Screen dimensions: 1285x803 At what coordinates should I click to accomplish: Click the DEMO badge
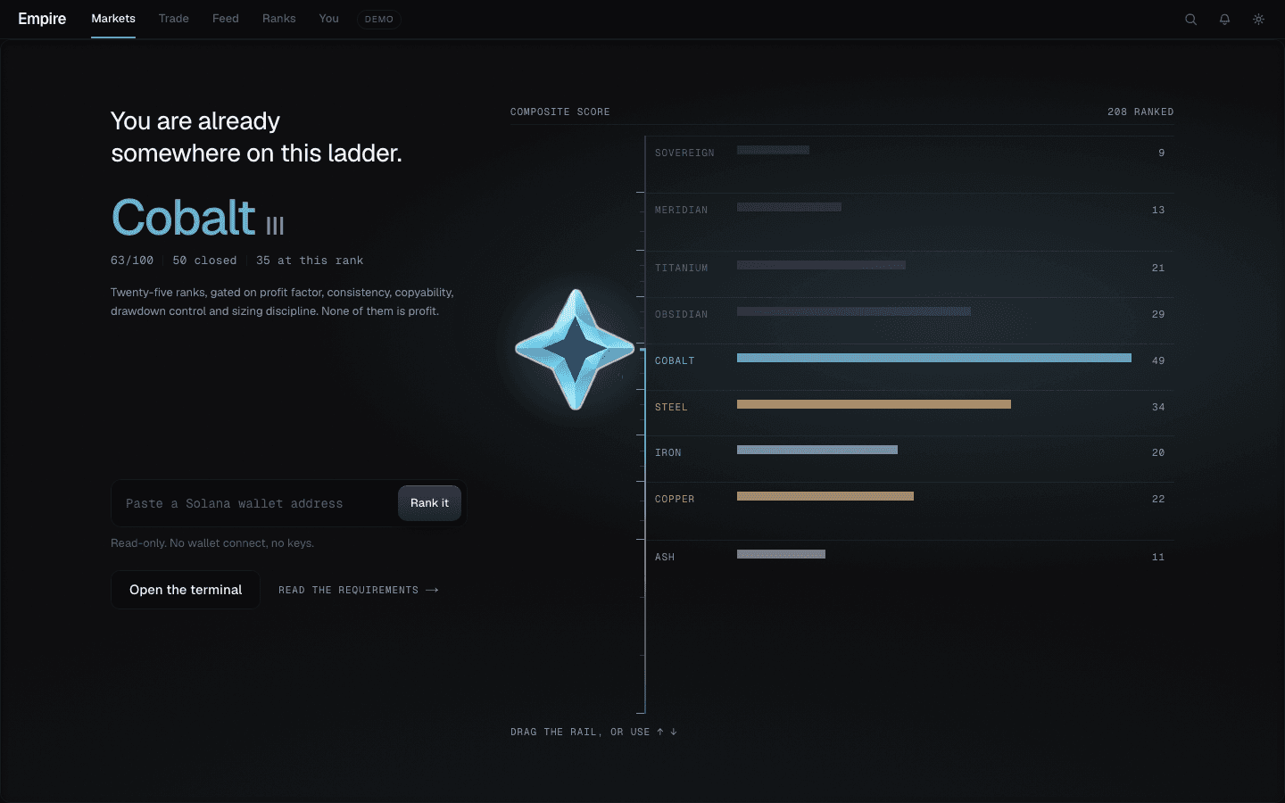pos(379,19)
